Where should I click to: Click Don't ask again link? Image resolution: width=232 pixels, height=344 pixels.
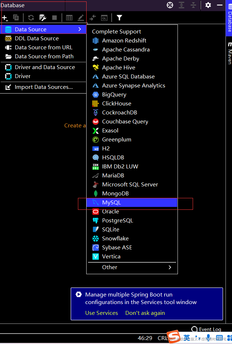(145, 313)
